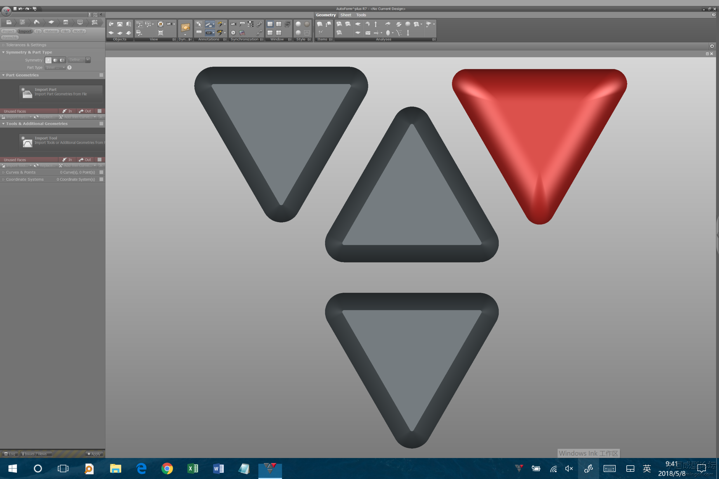Open the Tools ribbon tab
This screenshot has height=479, width=719.
click(361, 15)
